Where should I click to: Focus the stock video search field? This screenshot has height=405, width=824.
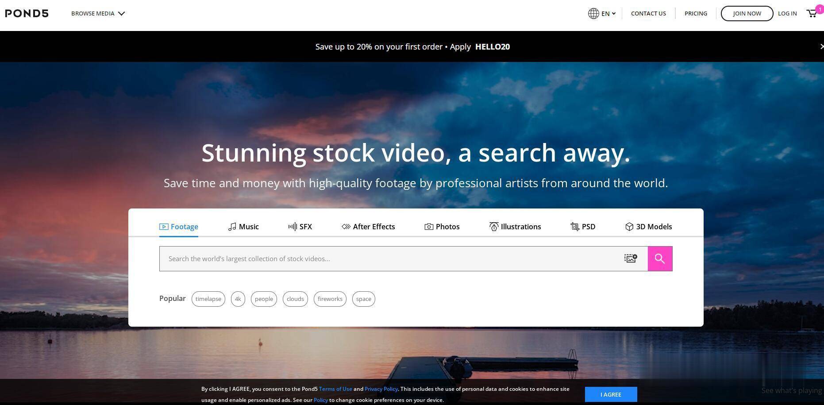[x=389, y=258]
